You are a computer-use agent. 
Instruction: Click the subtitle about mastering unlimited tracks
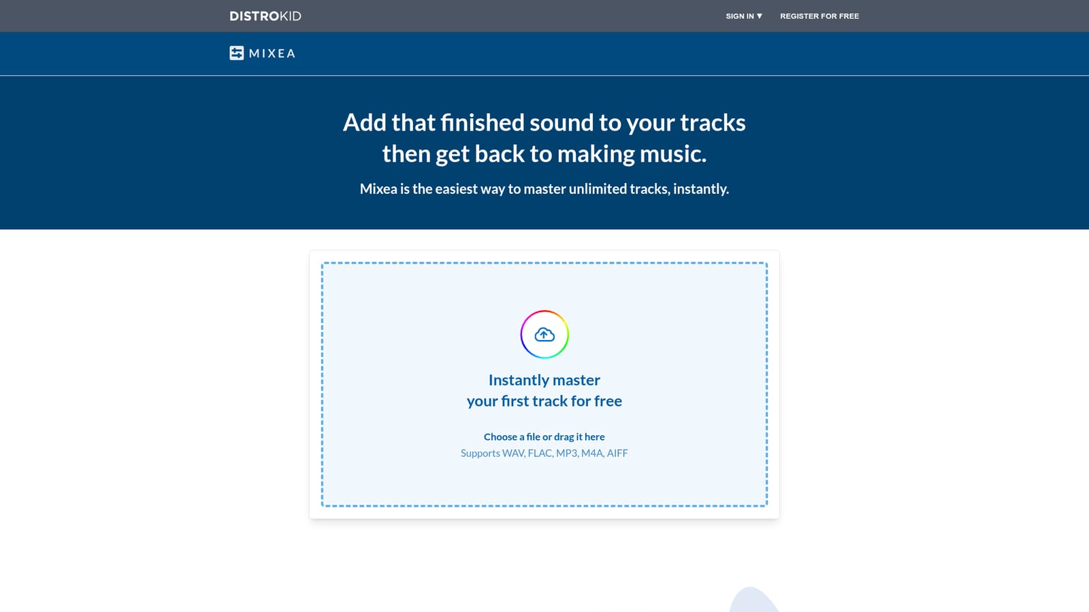click(x=544, y=189)
